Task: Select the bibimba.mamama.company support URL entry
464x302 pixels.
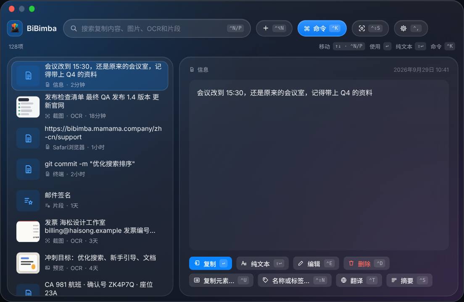Action: tap(90, 138)
